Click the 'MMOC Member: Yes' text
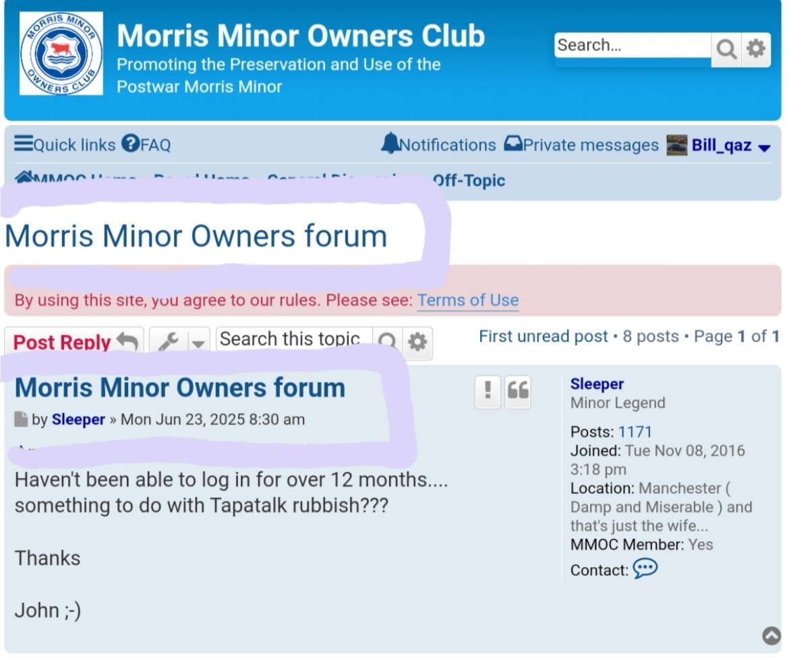Image resolution: width=791 pixels, height=658 pixels. [x=641, y=545]
